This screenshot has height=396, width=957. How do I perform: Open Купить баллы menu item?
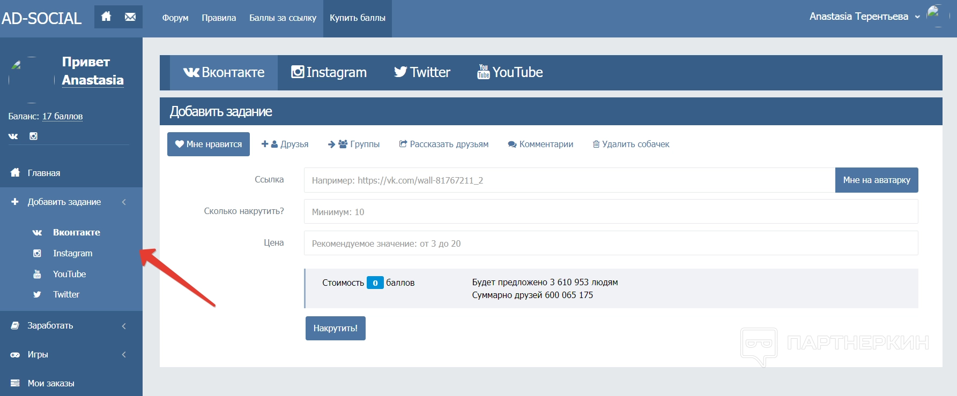click(x=358, y=18)
